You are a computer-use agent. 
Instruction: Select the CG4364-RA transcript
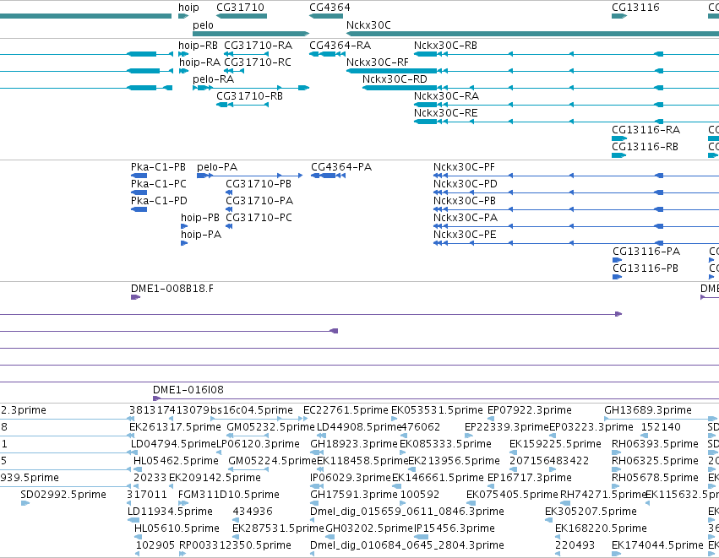click(x=328, y=54)
